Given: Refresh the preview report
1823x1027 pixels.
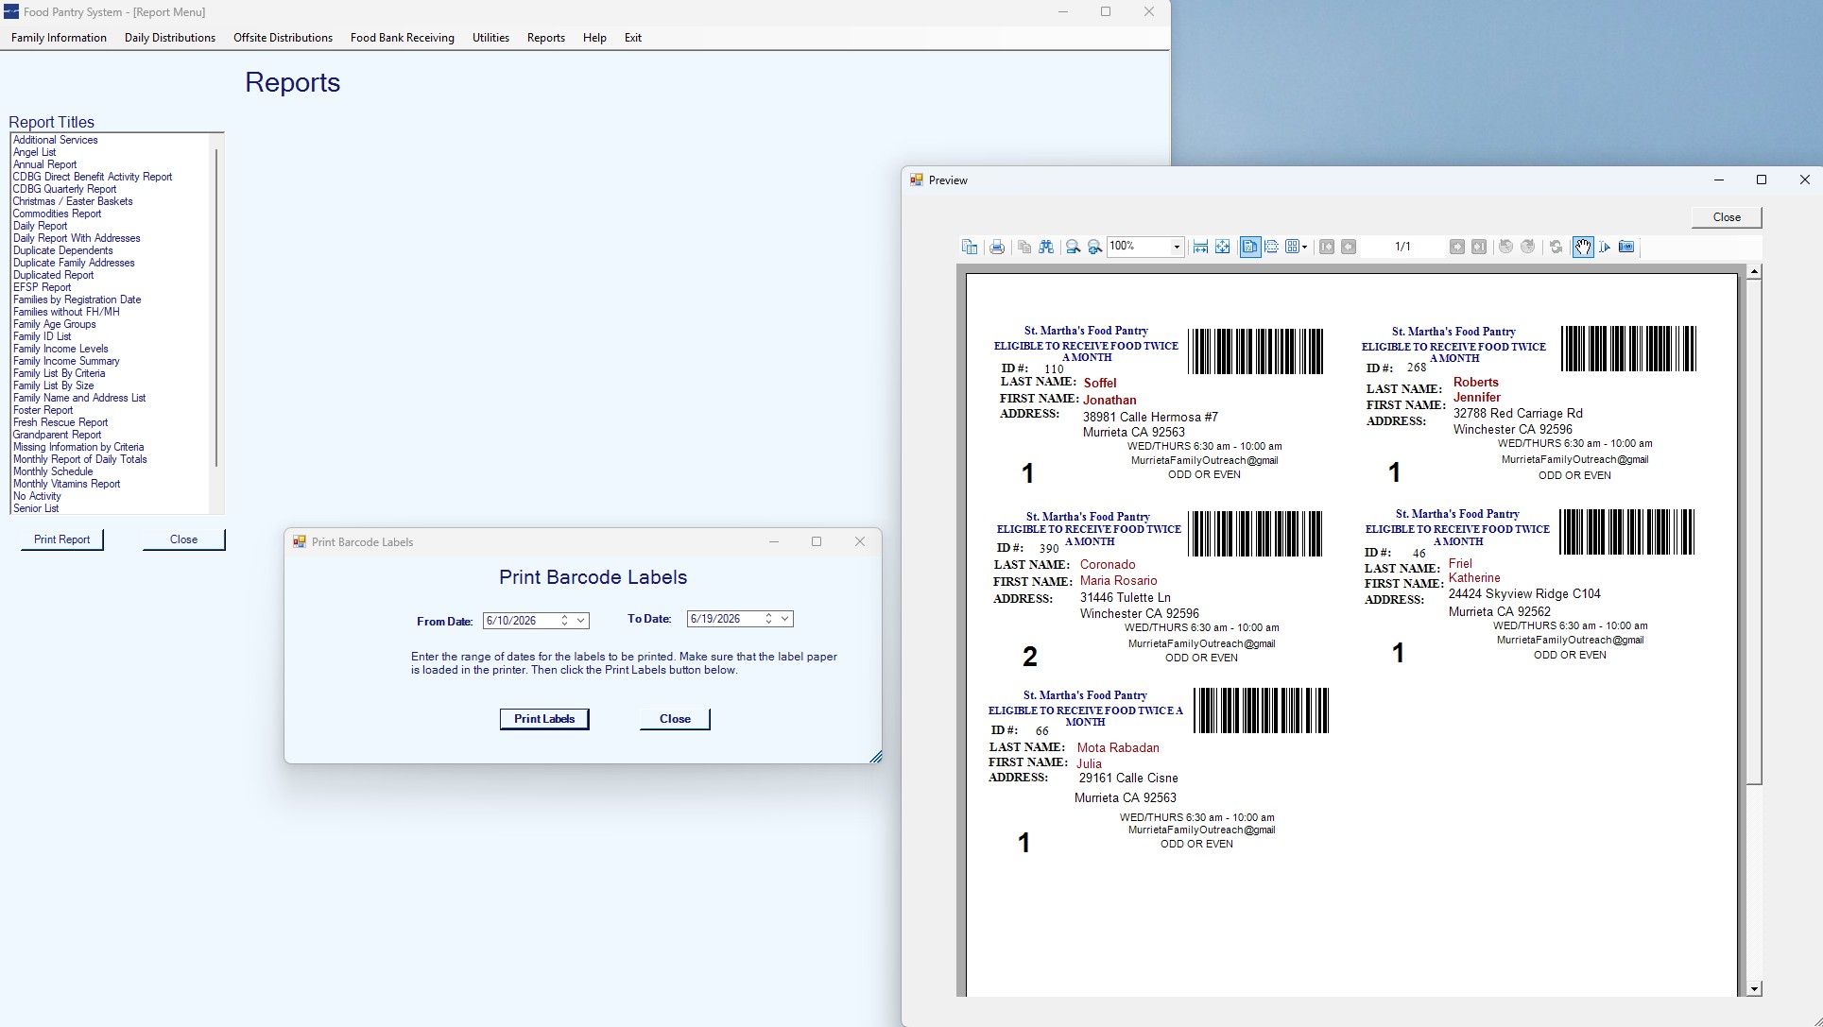Looking at the screenshot, I should (x=1556, y=247).
